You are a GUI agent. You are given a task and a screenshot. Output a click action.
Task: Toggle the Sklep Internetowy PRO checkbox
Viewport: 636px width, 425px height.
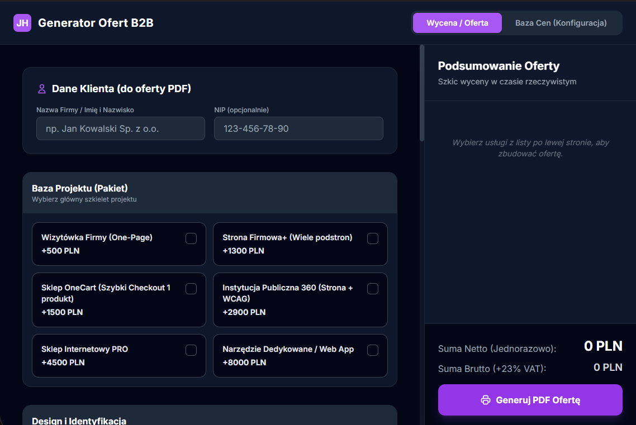tap(191, 350)
